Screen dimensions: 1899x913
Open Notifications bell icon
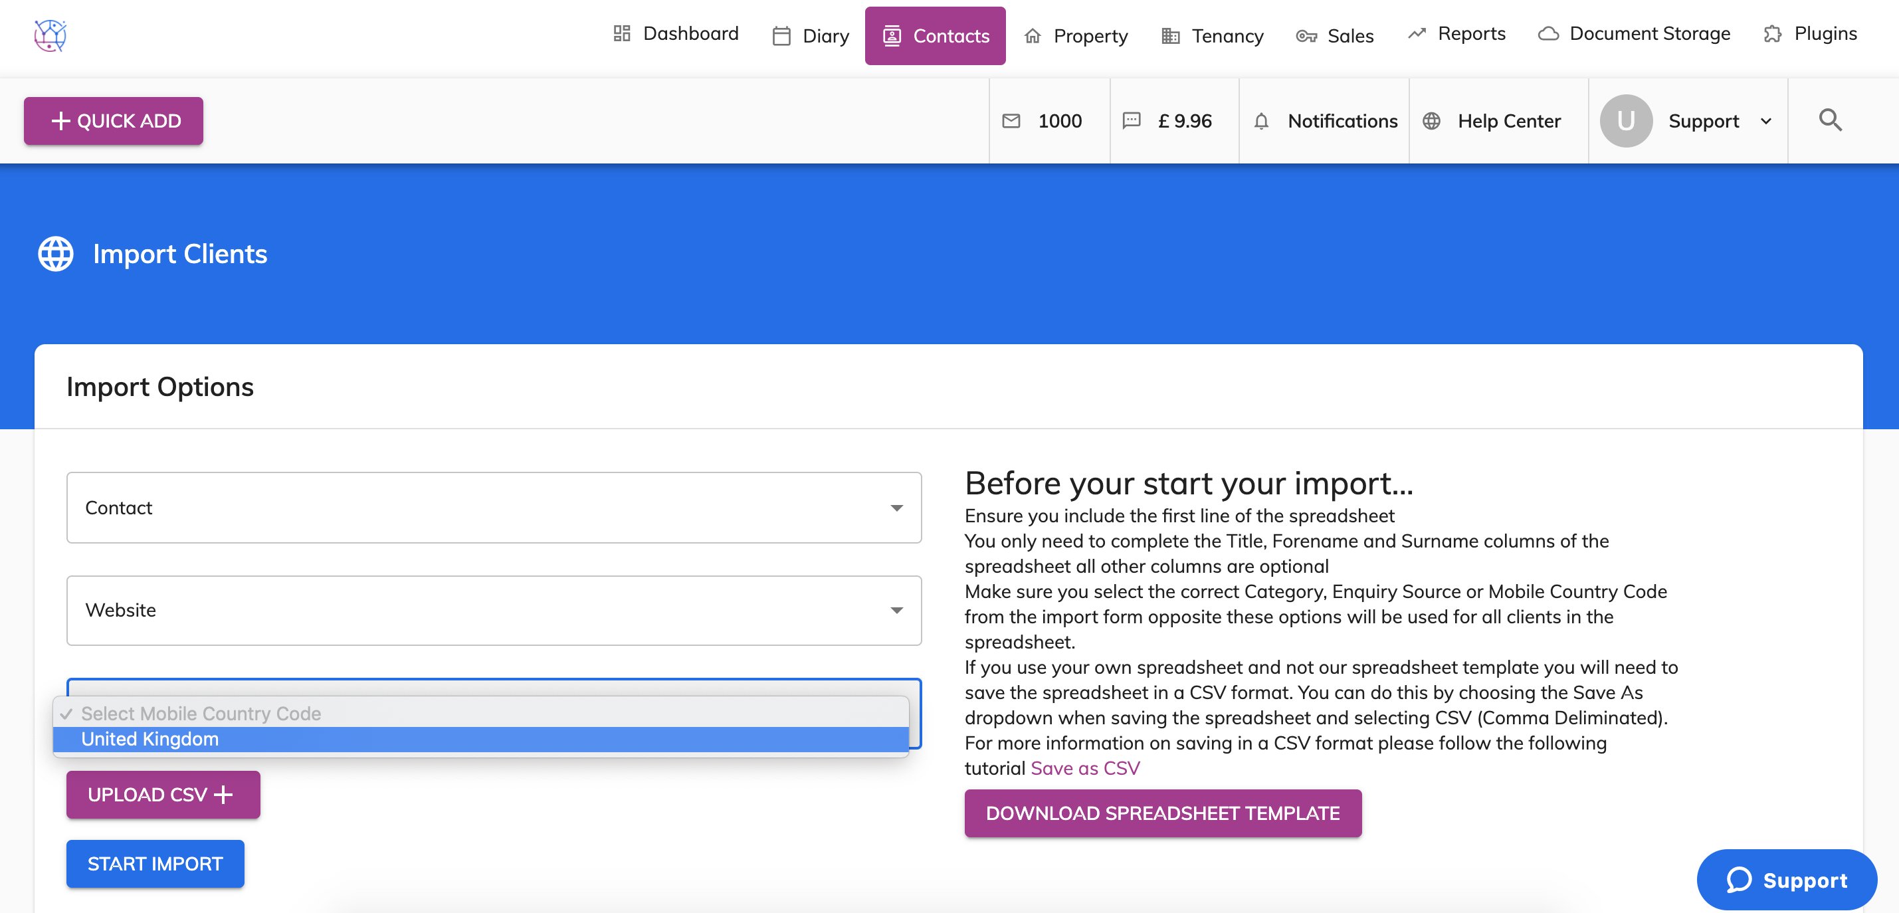tap(1261, 121)
